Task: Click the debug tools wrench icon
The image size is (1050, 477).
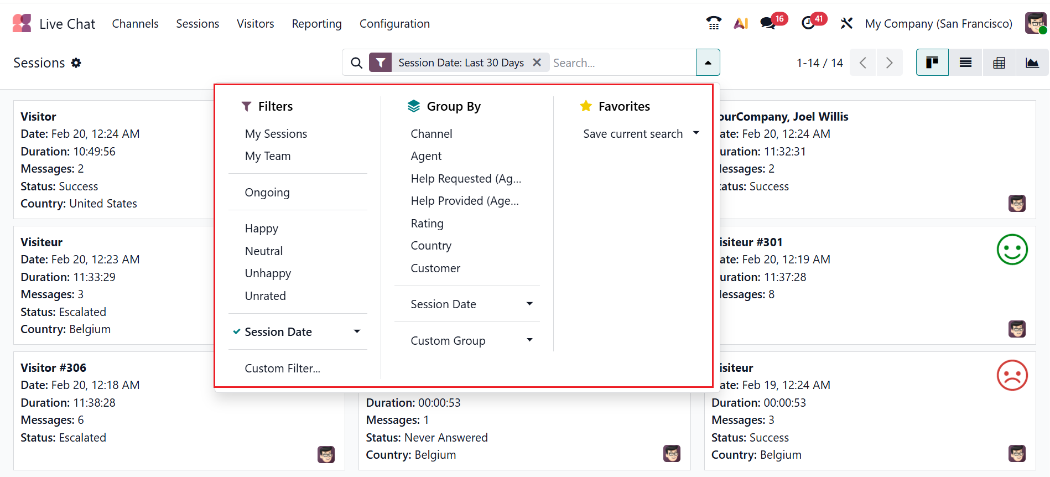Action: click(x=846, y=23)
